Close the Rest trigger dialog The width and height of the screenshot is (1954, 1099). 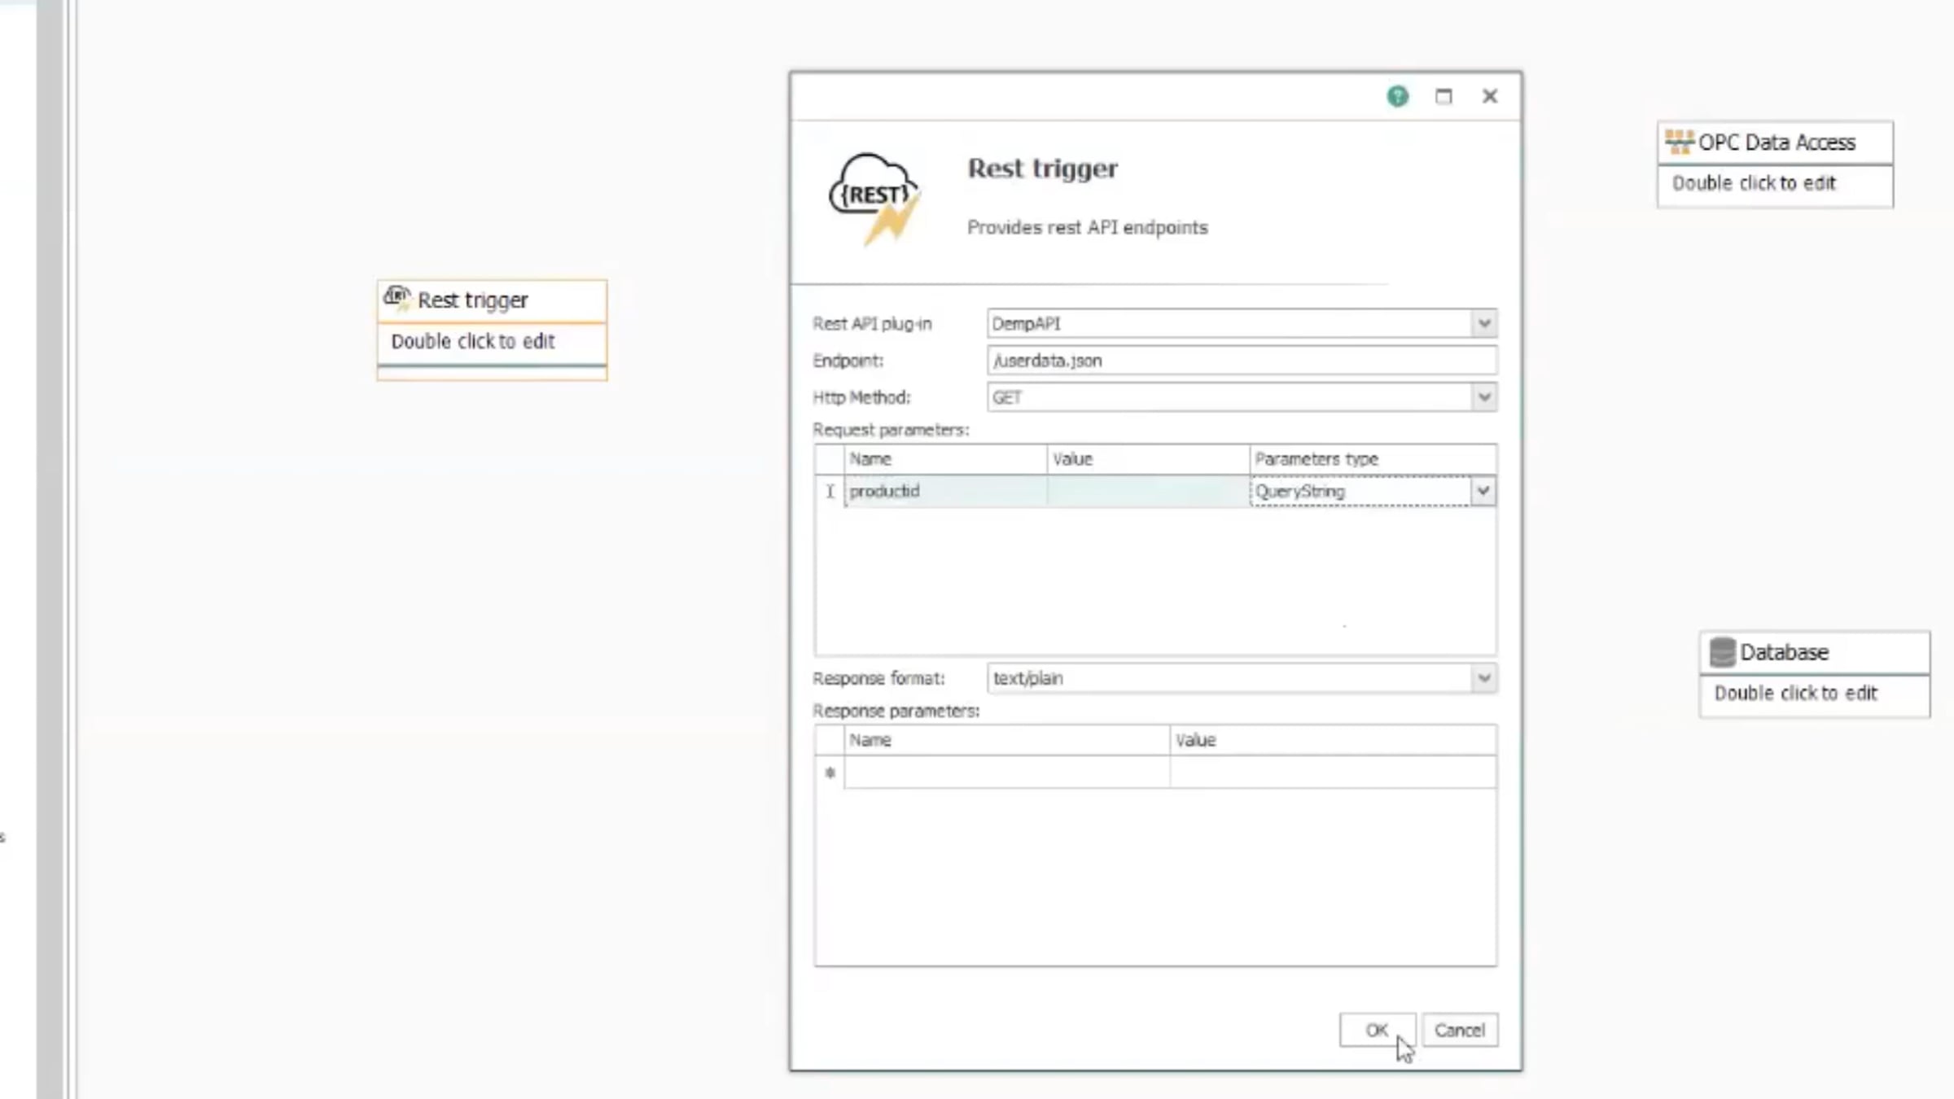point(1489,96)
